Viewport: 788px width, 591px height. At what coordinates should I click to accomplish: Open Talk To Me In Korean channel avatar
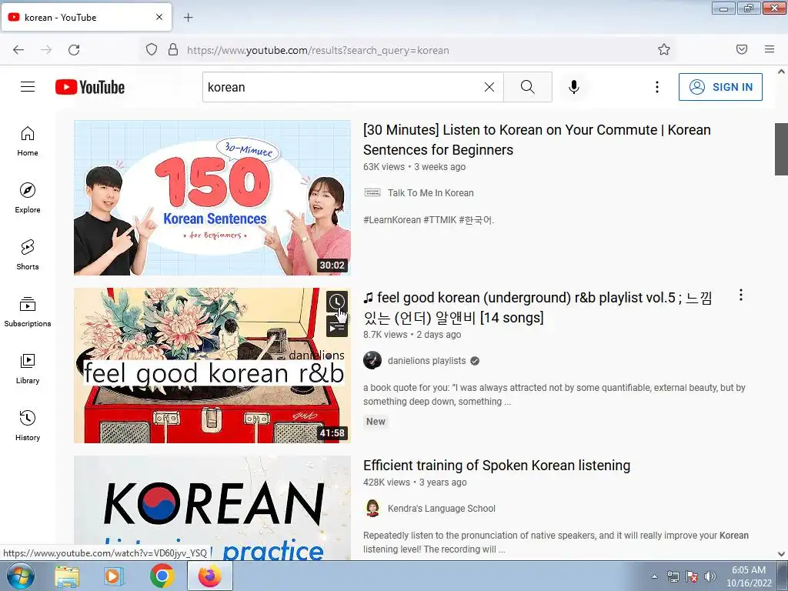(x=372, y=192)
